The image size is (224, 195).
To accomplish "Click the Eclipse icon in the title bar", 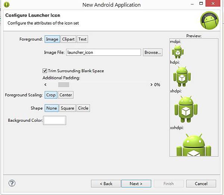I will click(x=7, y=4).
